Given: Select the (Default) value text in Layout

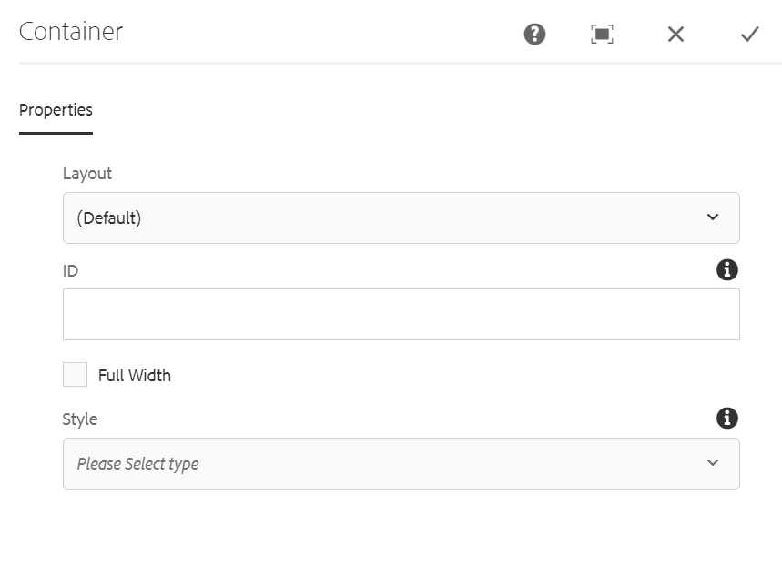Looking at the screenshot, I should [109, 217].
